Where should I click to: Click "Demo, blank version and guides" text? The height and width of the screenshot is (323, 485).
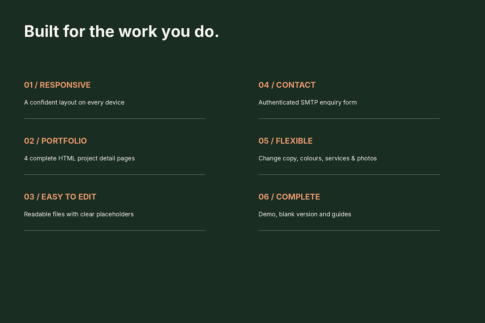305,214
